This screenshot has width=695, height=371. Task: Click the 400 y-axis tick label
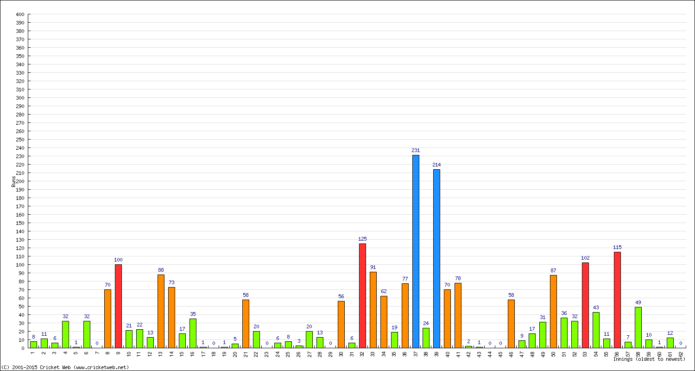[x=20, y=14]
